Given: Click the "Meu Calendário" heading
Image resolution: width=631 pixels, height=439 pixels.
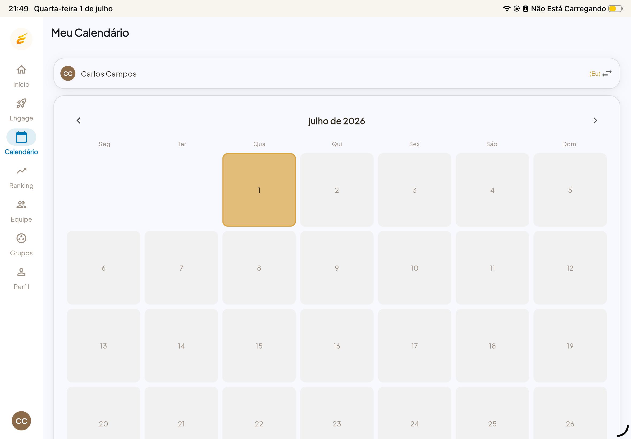Looking at the screenshot, I should pos(90,33).
